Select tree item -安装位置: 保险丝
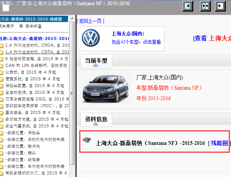This screenshot has width=231, height=177. tap(22, 133)
